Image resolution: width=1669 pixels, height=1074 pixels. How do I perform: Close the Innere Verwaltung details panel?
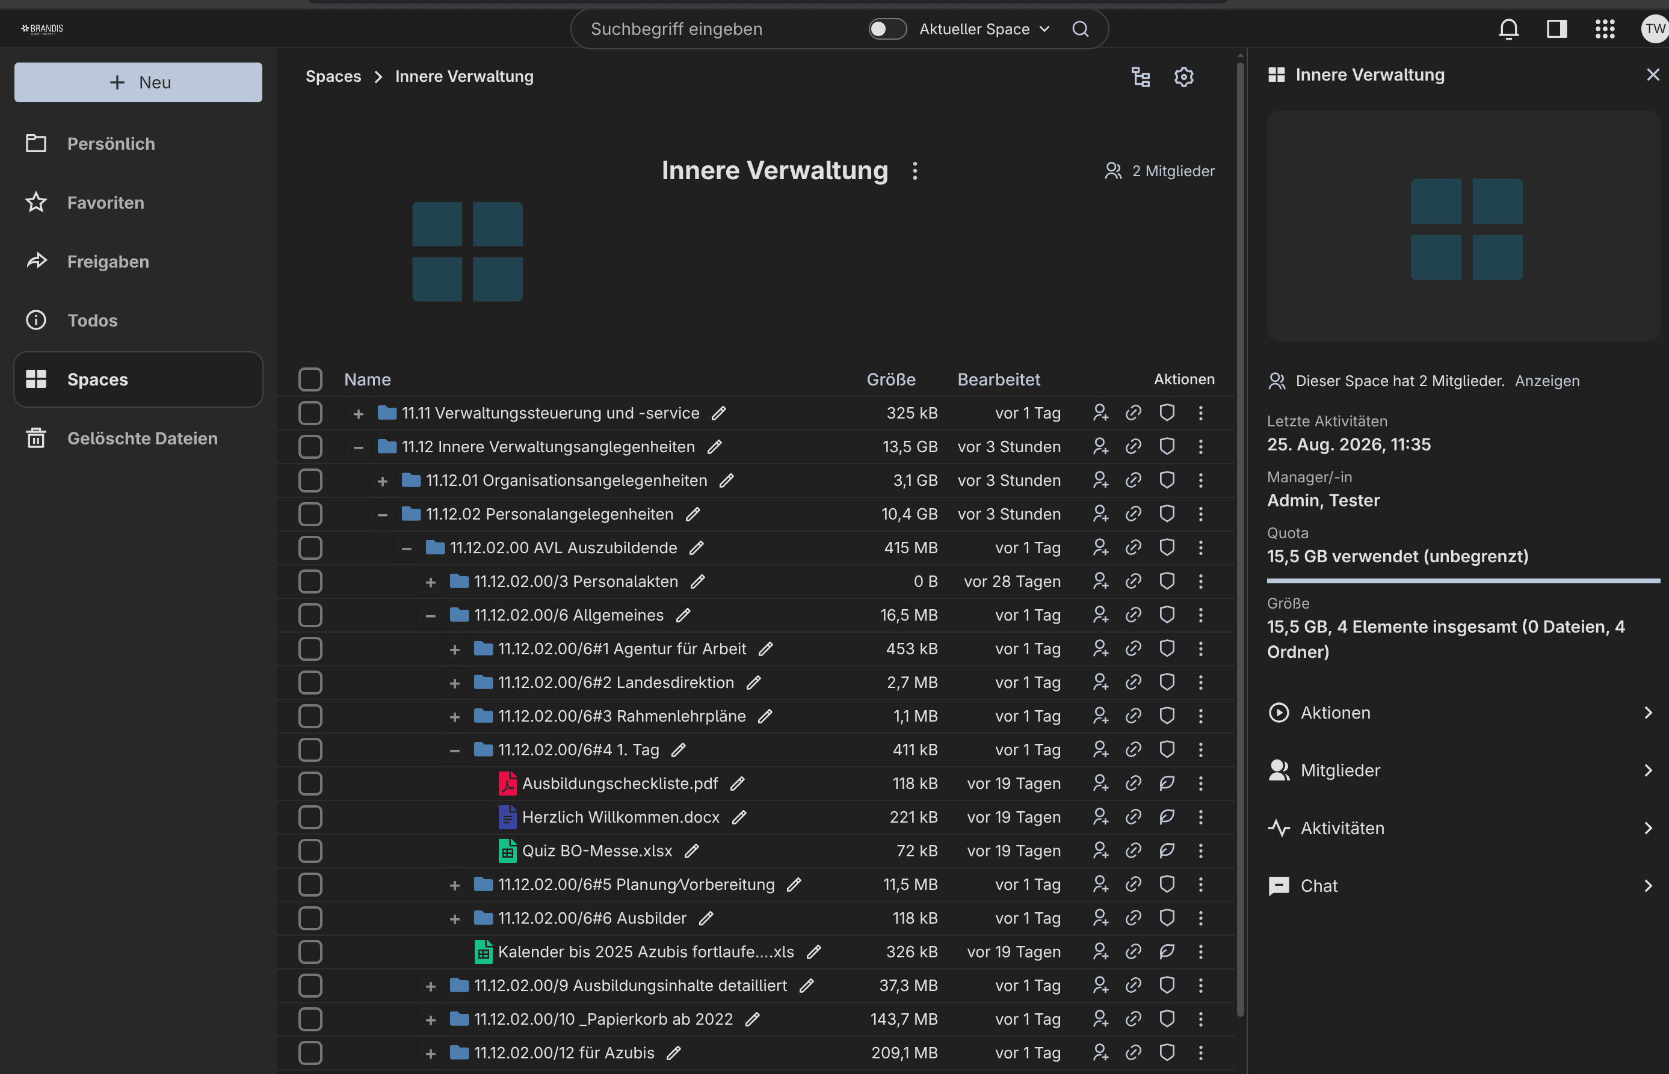(1652, 75)
